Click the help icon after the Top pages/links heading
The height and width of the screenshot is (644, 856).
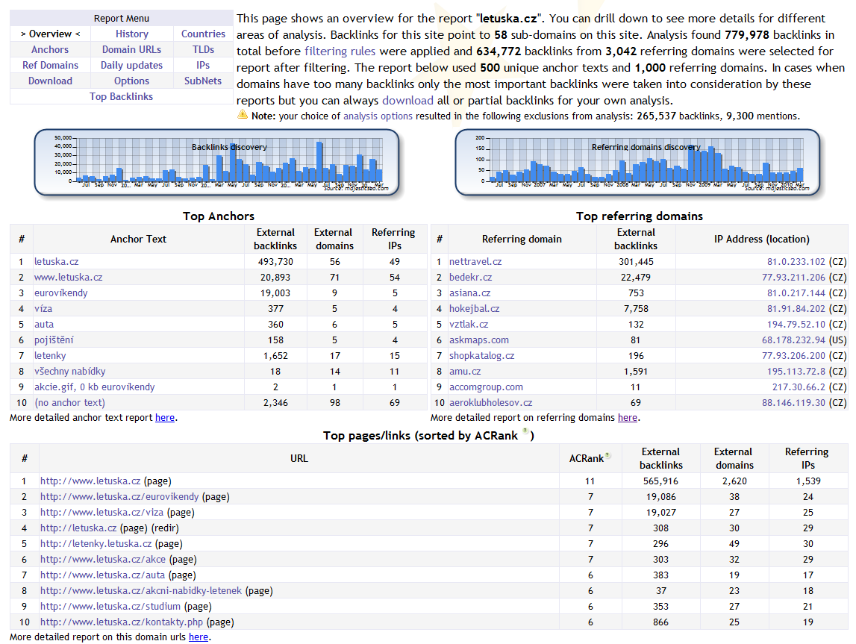(525, 431)
